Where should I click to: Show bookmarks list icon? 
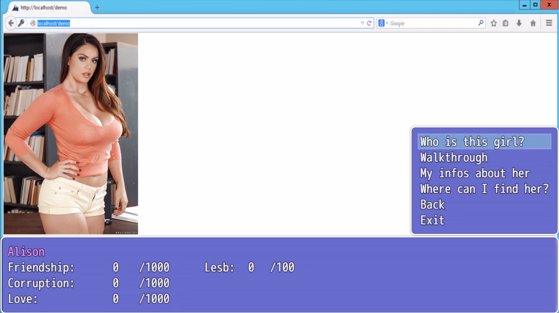point(505,23)
